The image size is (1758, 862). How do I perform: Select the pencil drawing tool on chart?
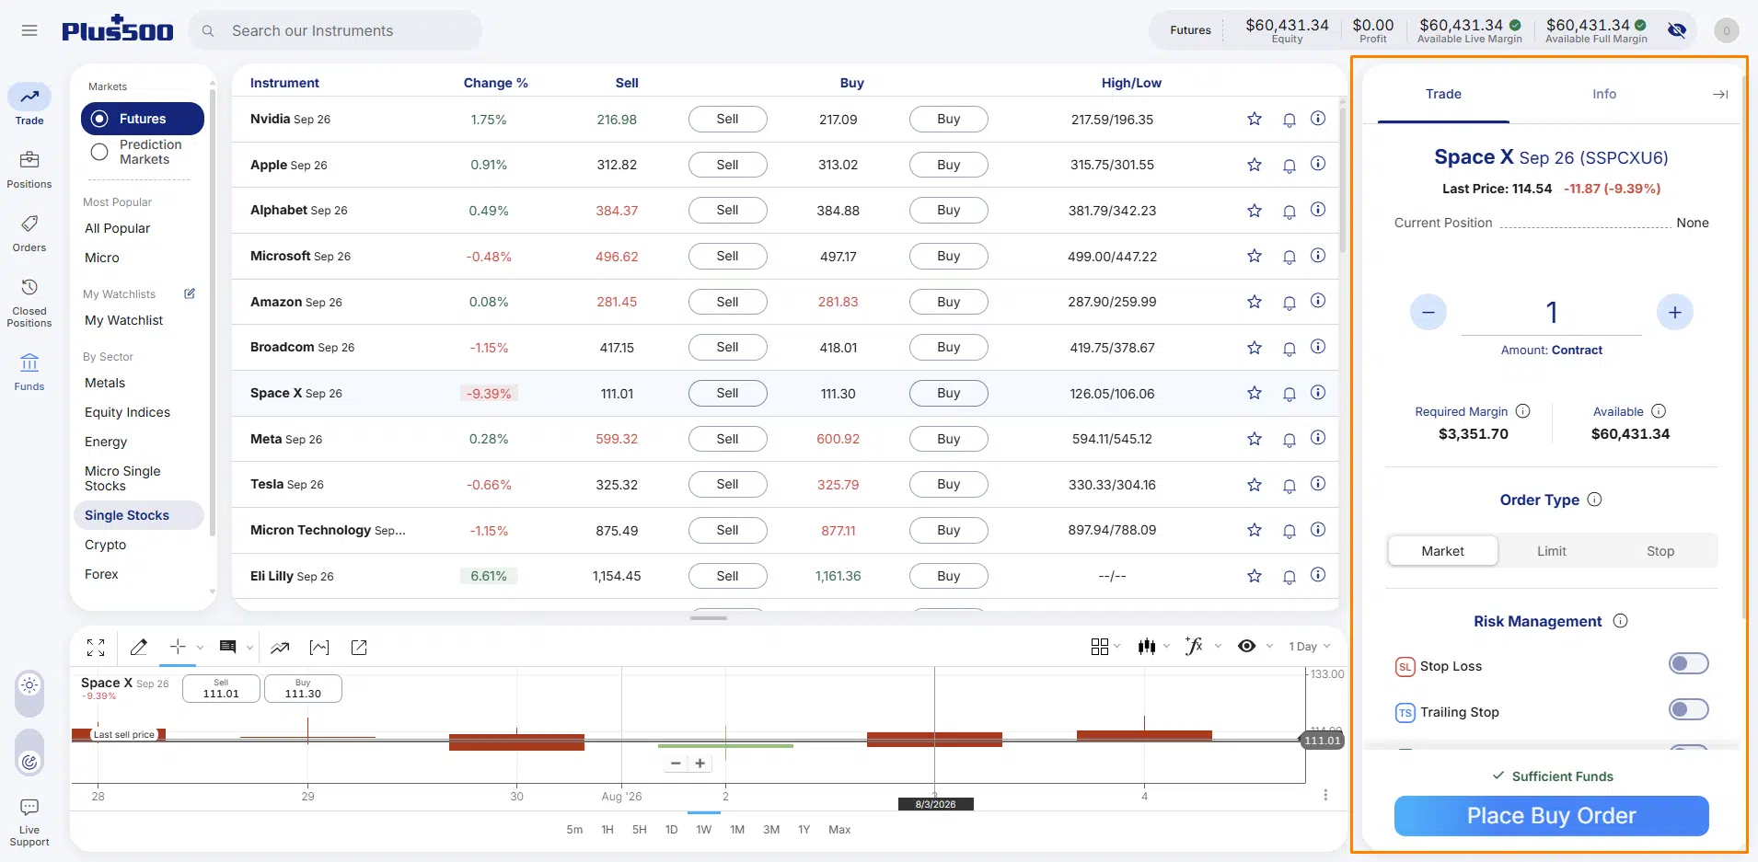tap(139, 648)
